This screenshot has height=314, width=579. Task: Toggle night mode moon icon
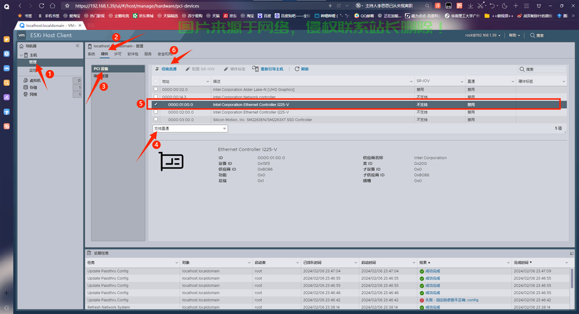point(504,6)
